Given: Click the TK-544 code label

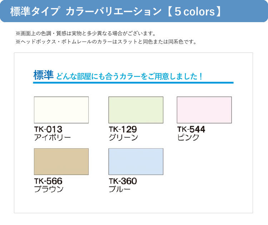Looking at the screenshot, I should tap(191, 129).
